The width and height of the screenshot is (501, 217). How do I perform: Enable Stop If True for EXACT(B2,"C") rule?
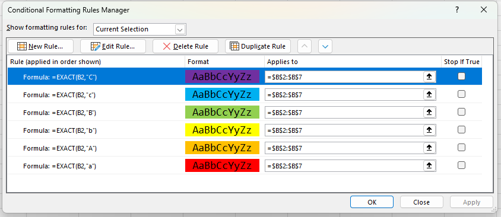coord(461,76)
